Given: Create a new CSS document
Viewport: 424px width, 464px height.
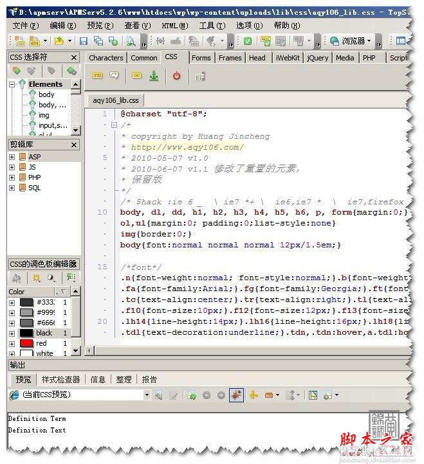Looking at the screenshot, I should click(x=20, y=41).
